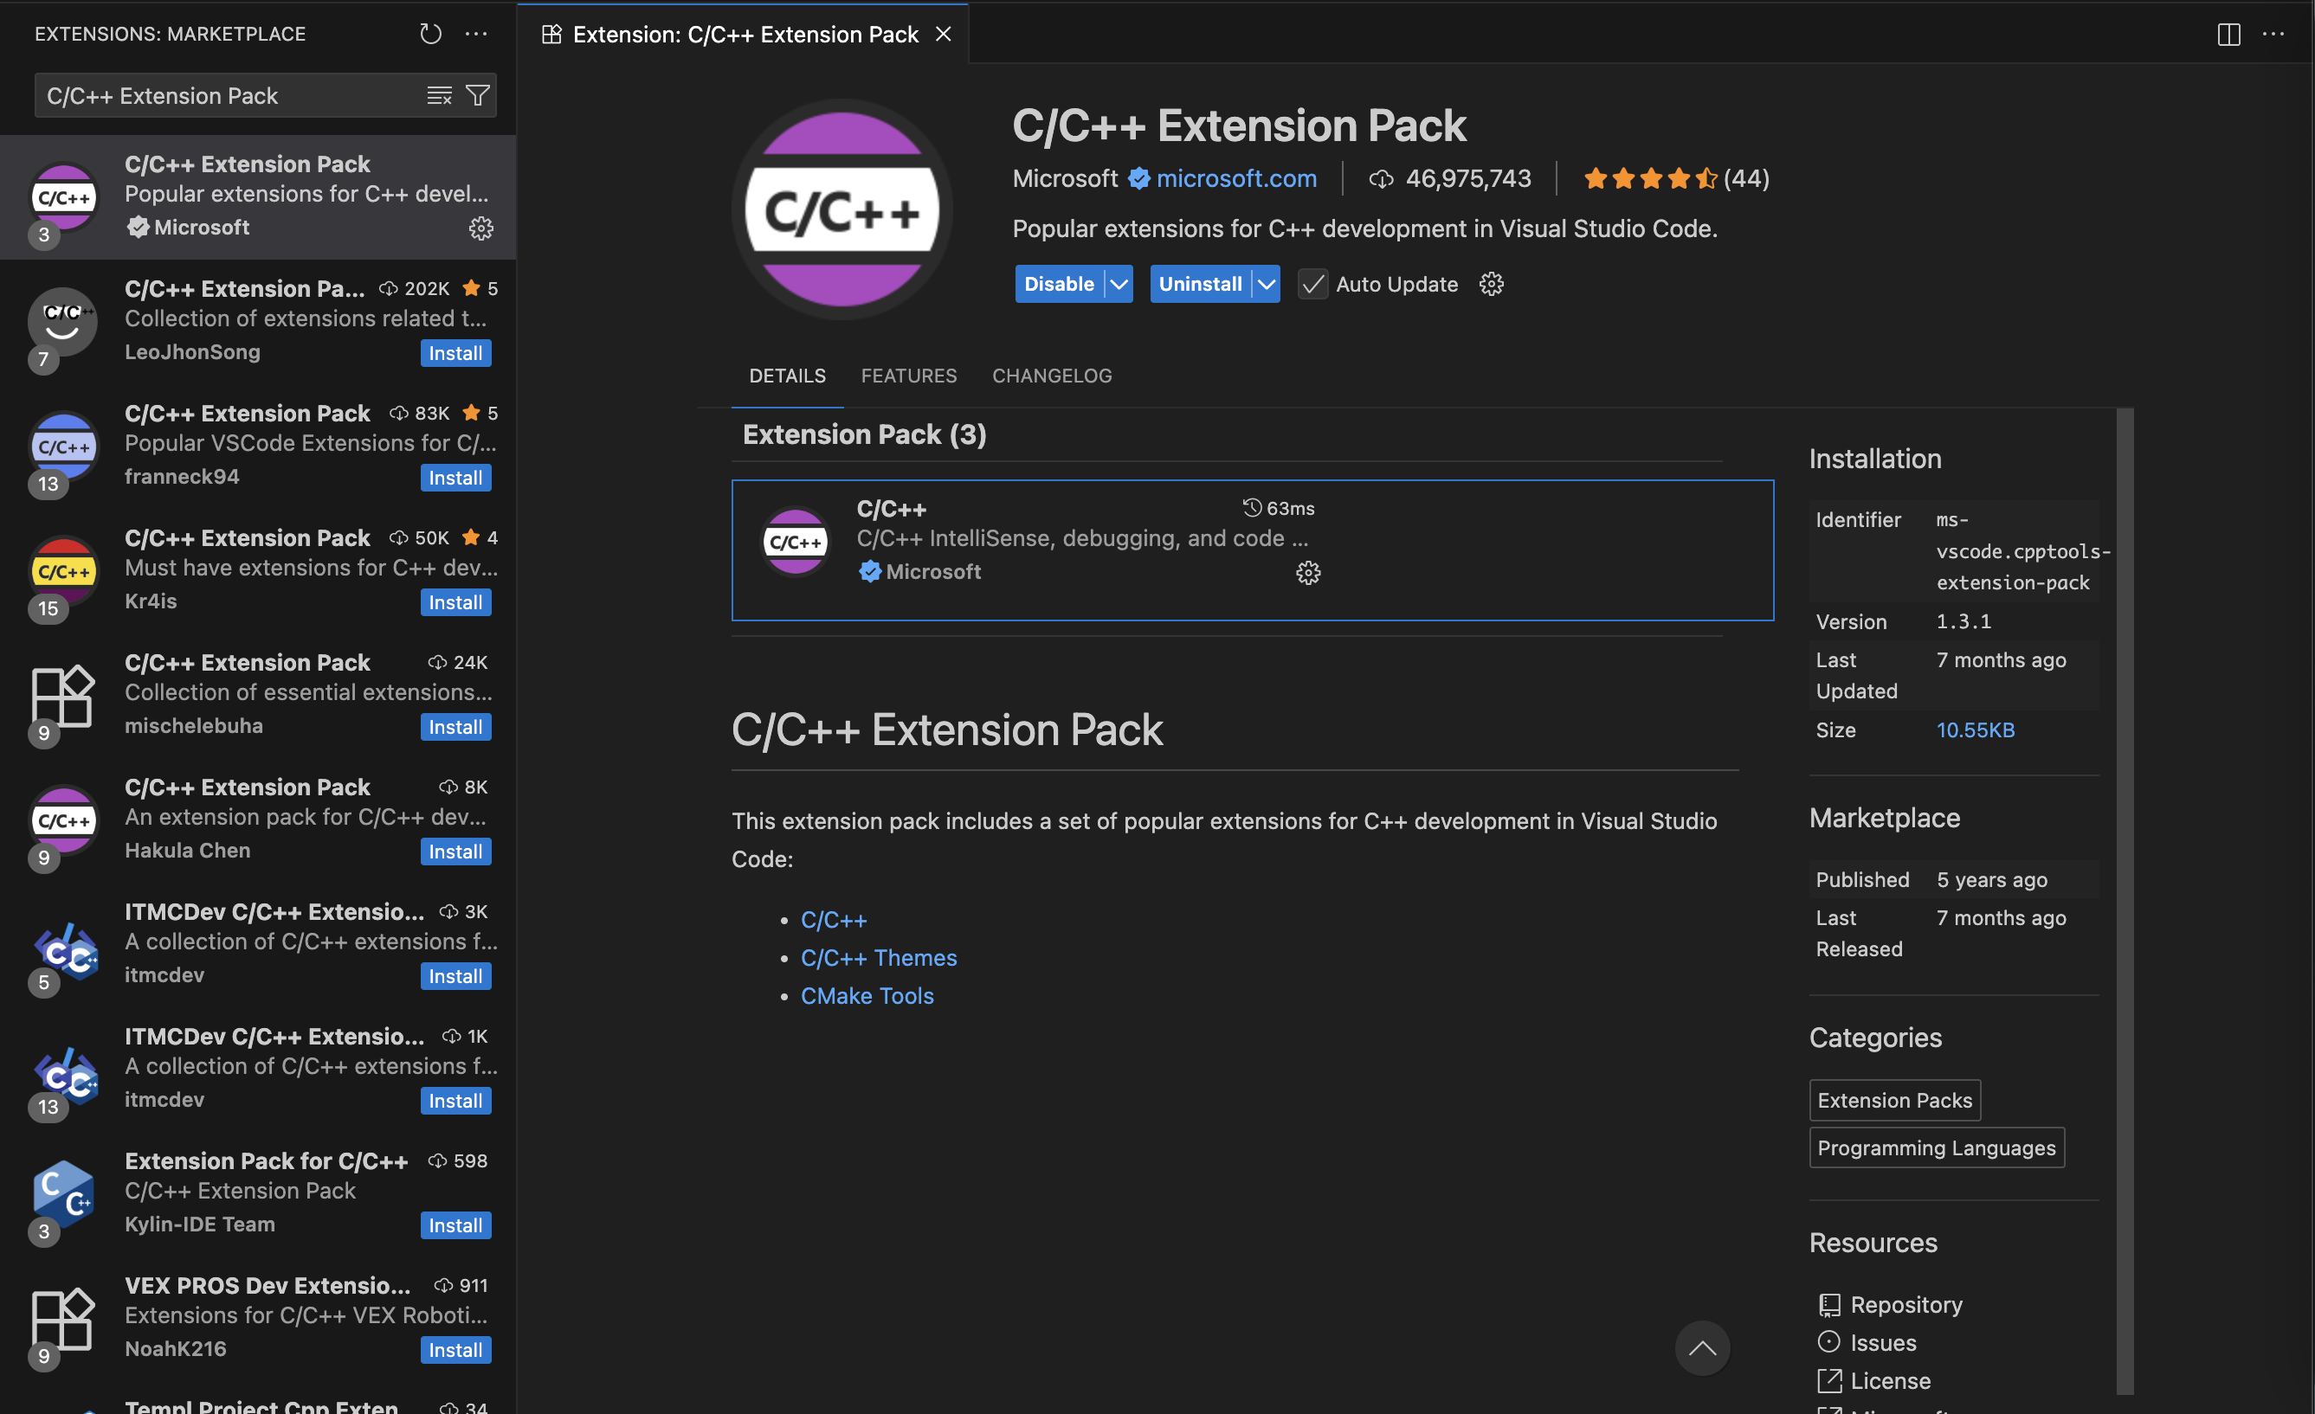
Task: Open gear settings next to Auto Update
Action: click(x=1491, y=285)
